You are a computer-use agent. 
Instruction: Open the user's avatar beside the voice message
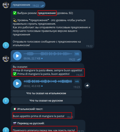(x=6, y=59)
